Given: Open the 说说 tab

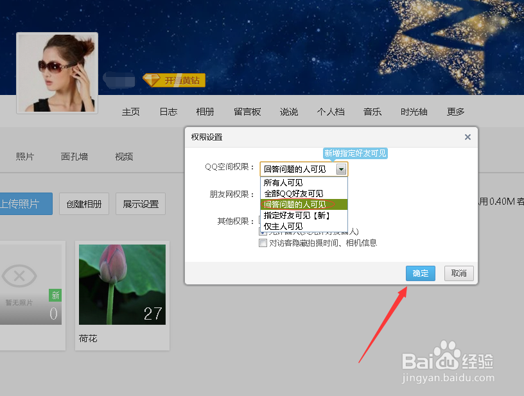Looking at the screenshot, I should (x=289, y=112).
